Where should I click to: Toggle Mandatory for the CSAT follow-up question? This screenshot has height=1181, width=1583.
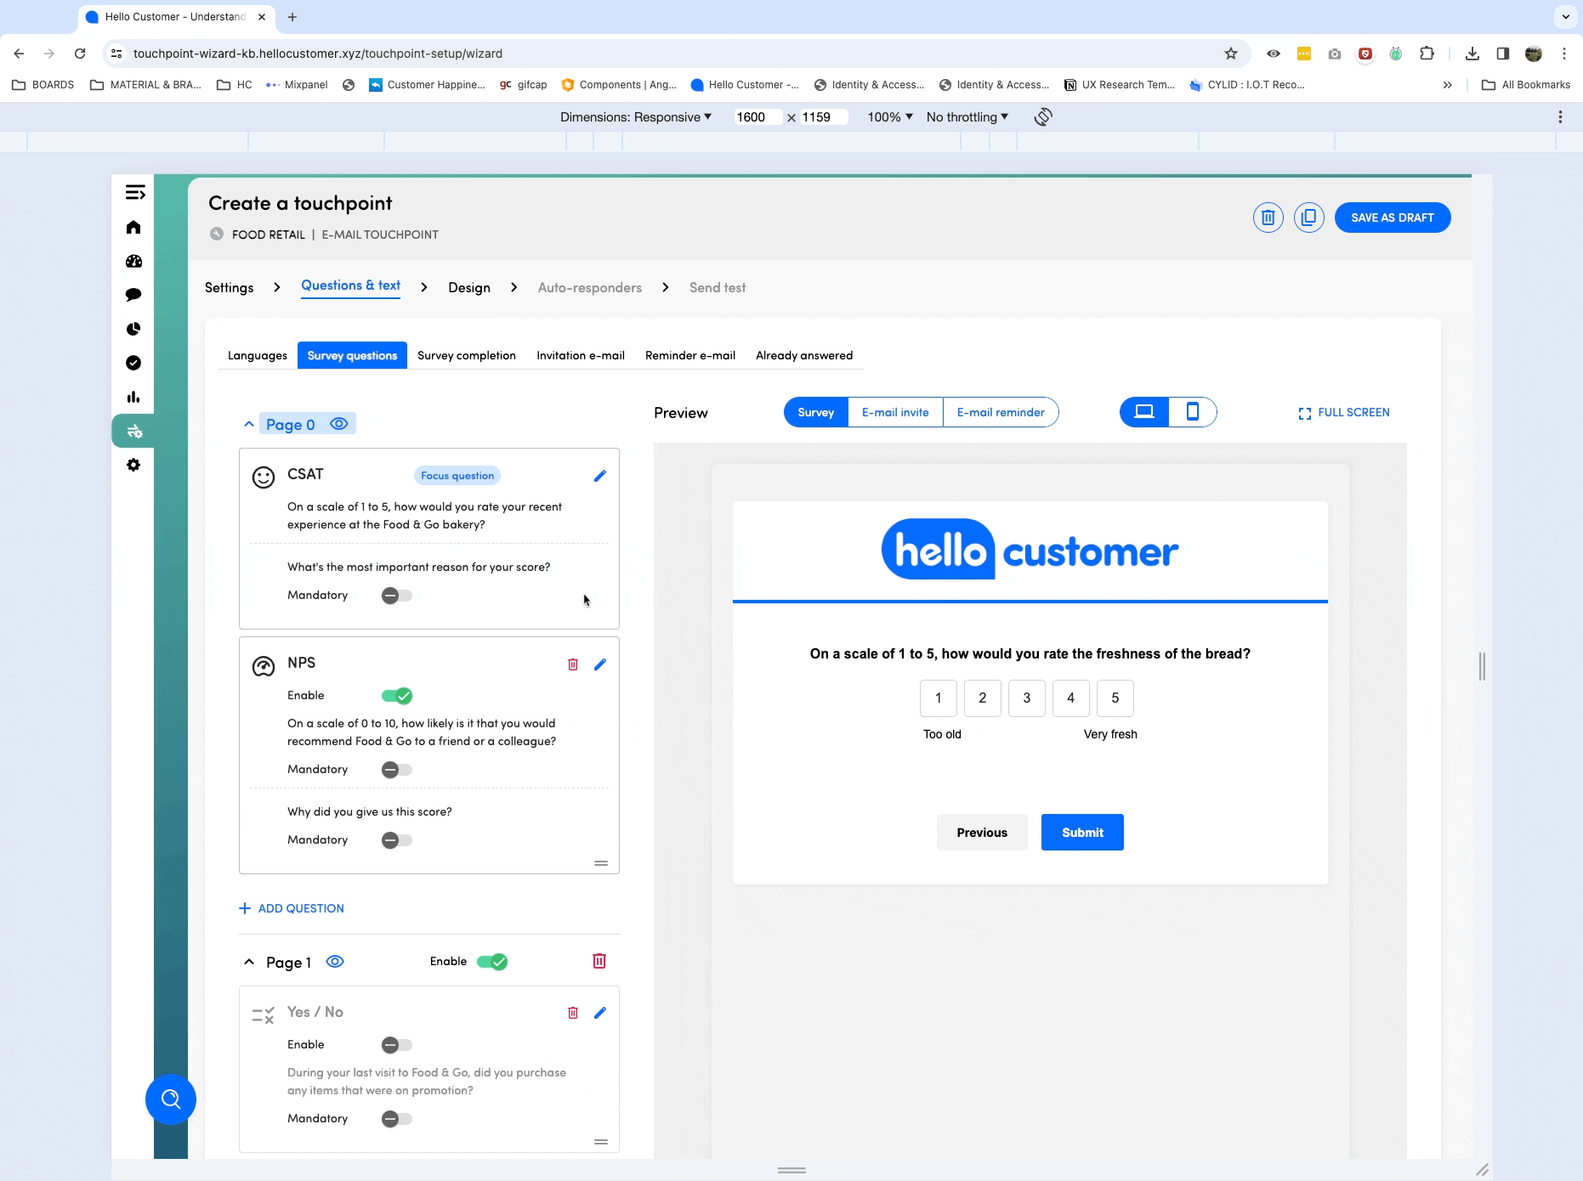tap(397, 596)
